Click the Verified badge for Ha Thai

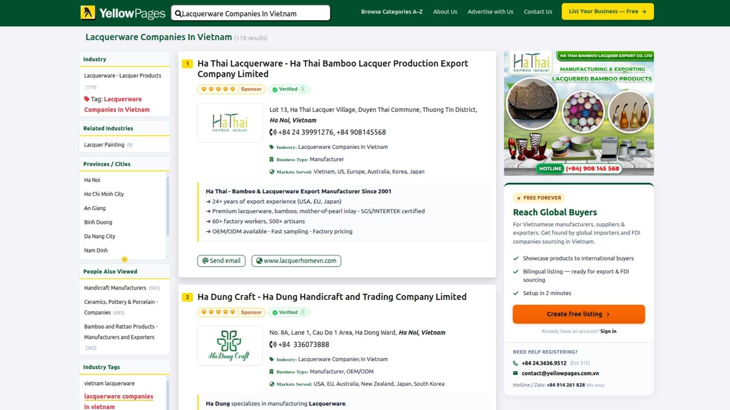click(289, 89)
